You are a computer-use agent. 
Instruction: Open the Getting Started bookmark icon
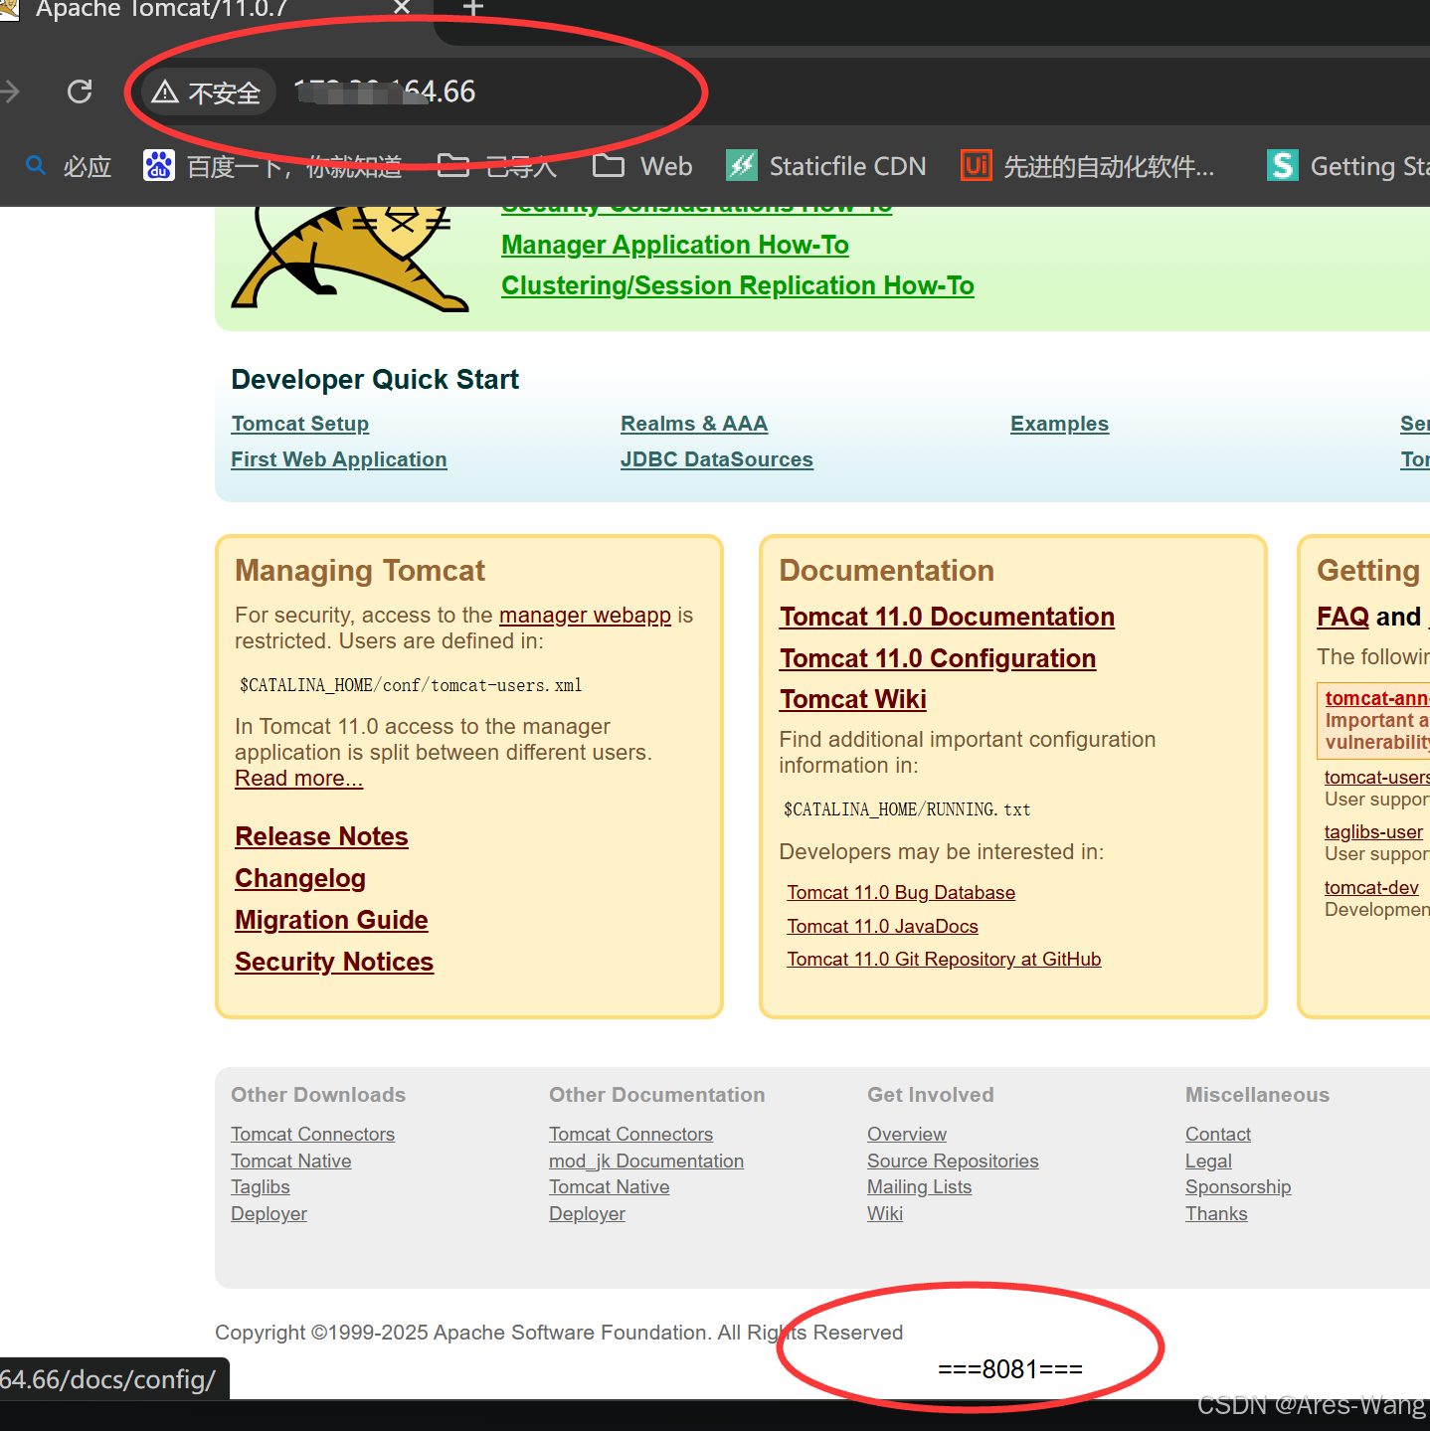tap(1283, 166)
